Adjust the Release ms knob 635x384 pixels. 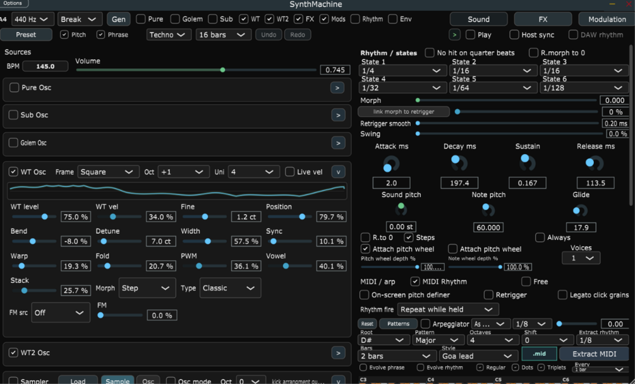click(594, 163)
